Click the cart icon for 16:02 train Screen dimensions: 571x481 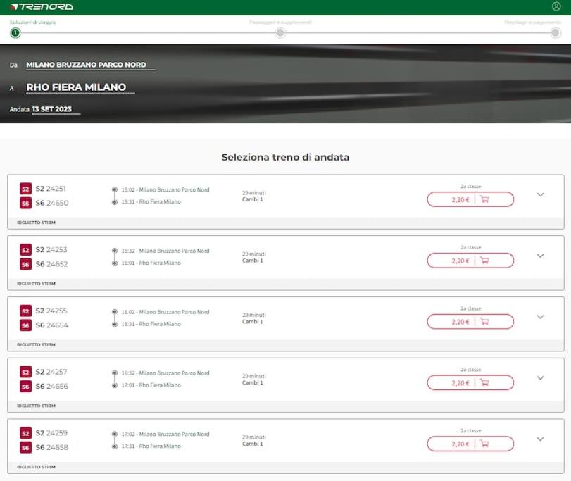484,322
